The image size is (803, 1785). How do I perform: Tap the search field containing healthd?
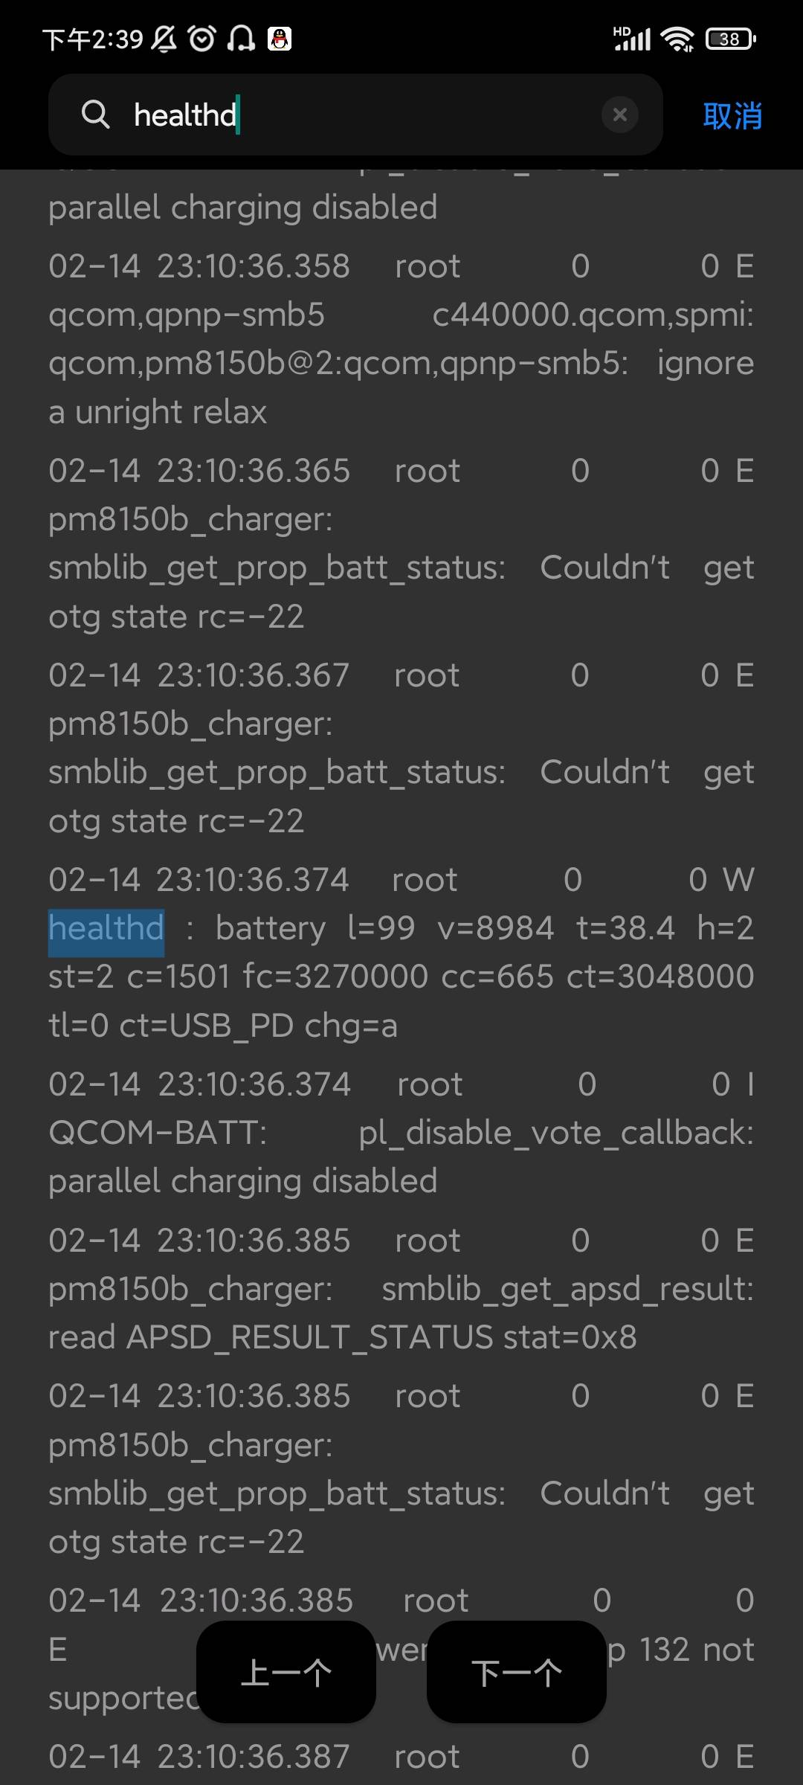(x=355, y=115)
